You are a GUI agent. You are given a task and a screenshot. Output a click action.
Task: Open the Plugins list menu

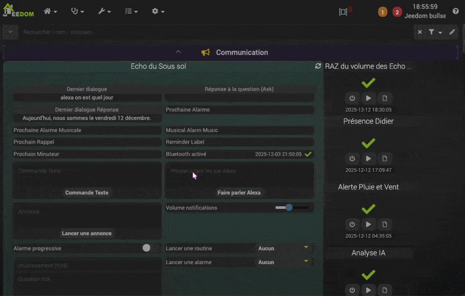coord(131,11)
